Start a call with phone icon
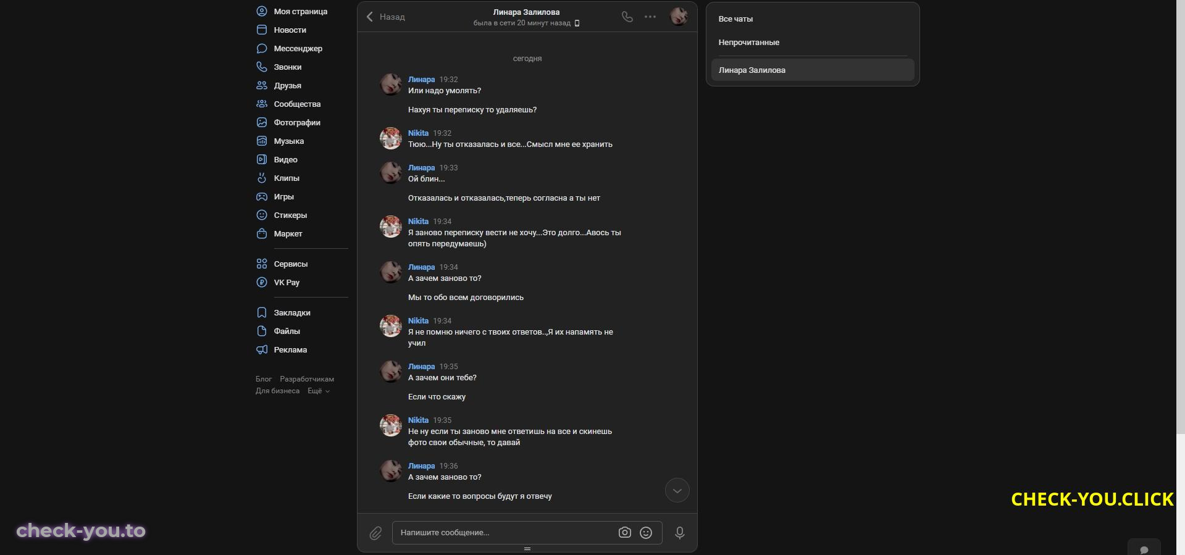1185x555 pixels. pyautogui.click(x=627, y=17)
